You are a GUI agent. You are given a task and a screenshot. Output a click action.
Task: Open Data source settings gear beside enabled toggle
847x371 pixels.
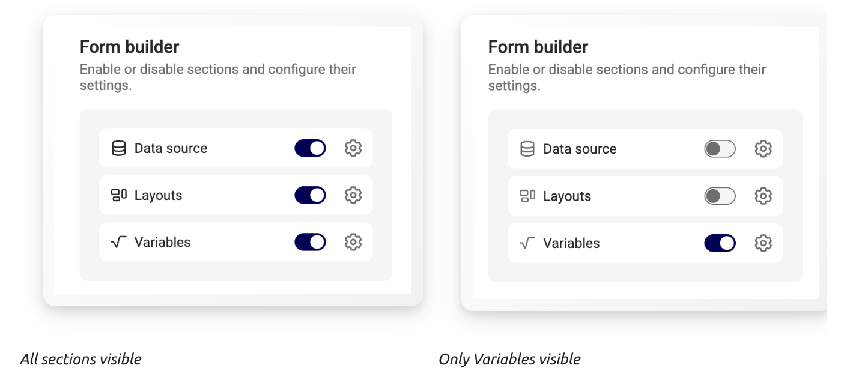353,148
